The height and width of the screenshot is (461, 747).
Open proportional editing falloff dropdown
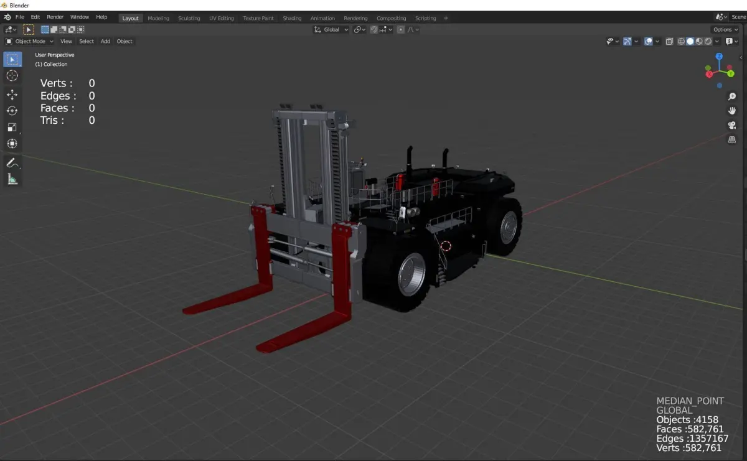[x=414, y=29]
